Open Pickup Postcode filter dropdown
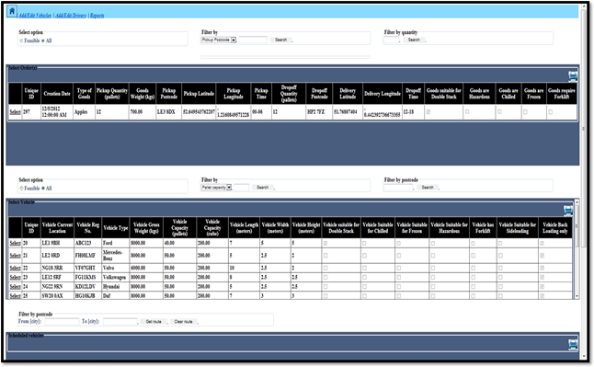The image size is (594, 367). pos(219,40)
